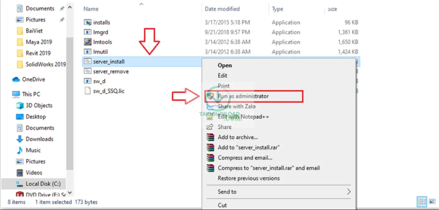
Task: Choose Compress and email option
Action: click(x=245, y=158)
